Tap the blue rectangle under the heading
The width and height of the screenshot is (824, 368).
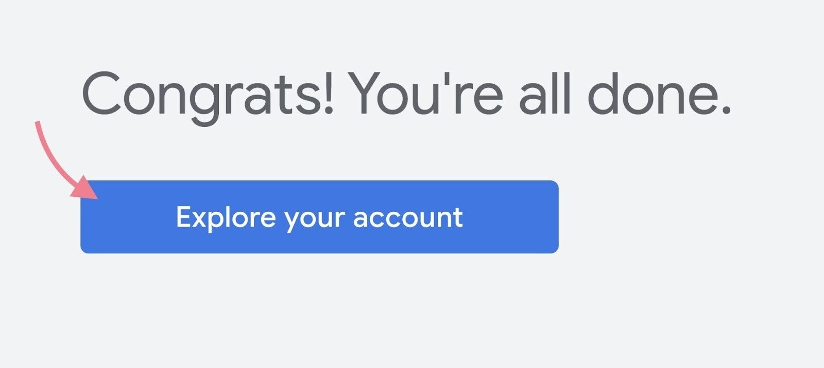click(319, 217)
